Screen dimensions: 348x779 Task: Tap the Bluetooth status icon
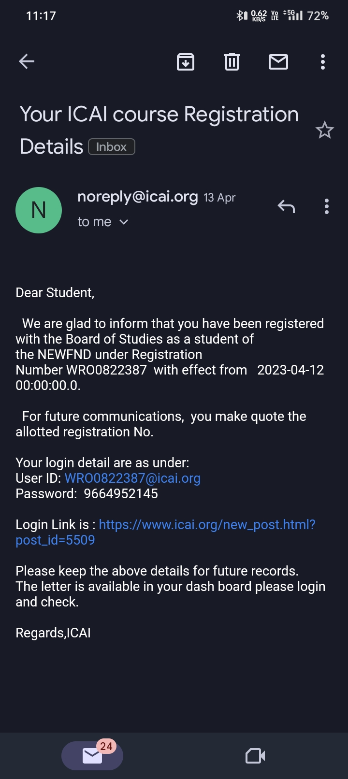[x=241, y=16]
